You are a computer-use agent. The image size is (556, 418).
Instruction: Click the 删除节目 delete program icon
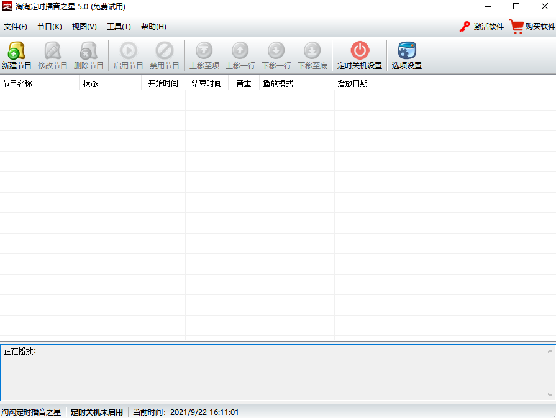click(88, 55)
